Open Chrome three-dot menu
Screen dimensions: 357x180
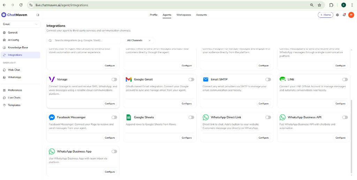point(352,5)
